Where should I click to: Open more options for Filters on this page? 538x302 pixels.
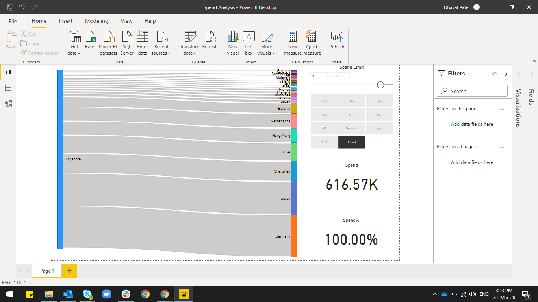[503, 109]
